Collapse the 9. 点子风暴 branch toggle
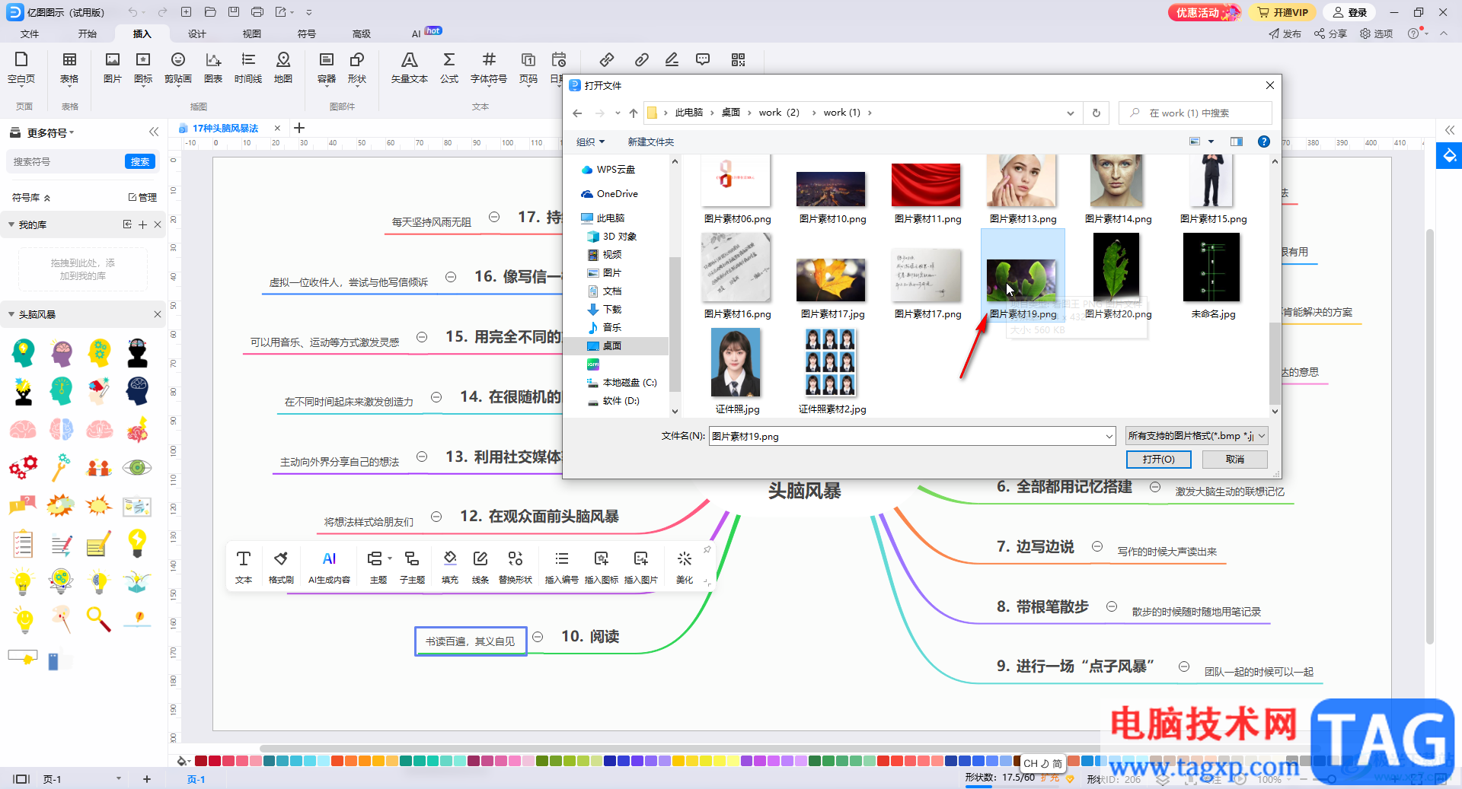1462x789 pixels. pyautogui.click(x=1184, y=667)
